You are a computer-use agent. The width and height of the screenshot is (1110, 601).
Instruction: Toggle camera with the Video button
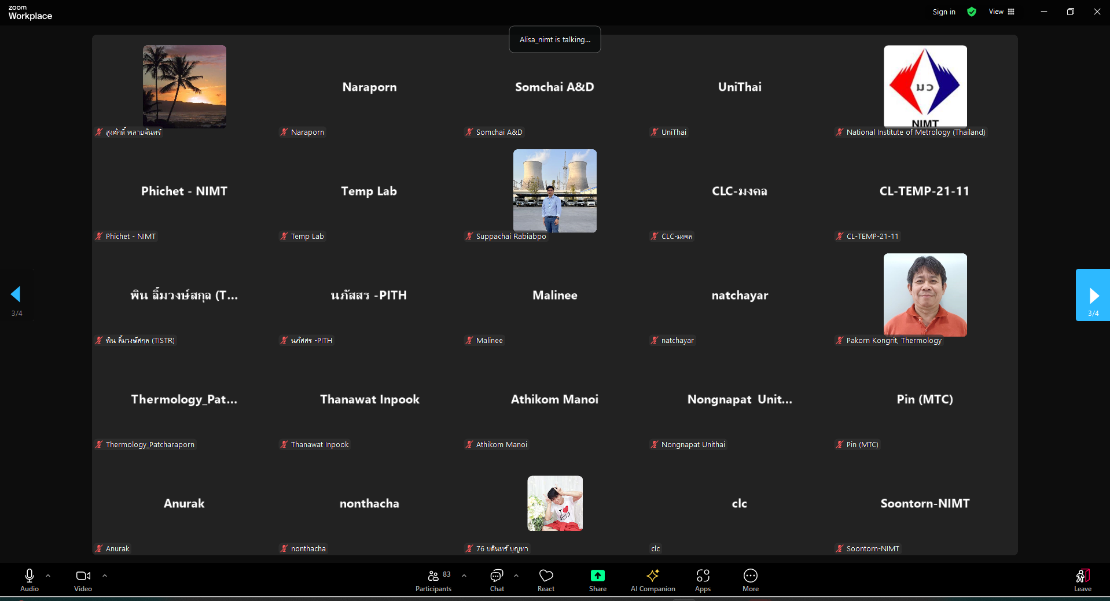(83, 580)
